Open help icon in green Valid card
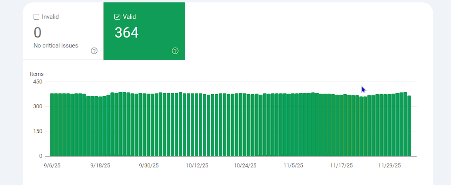The image size is (451, 185). 175,51
